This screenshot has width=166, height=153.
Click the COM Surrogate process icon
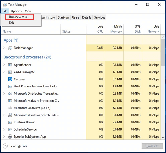pyautogui.click(x=10, y=72)
